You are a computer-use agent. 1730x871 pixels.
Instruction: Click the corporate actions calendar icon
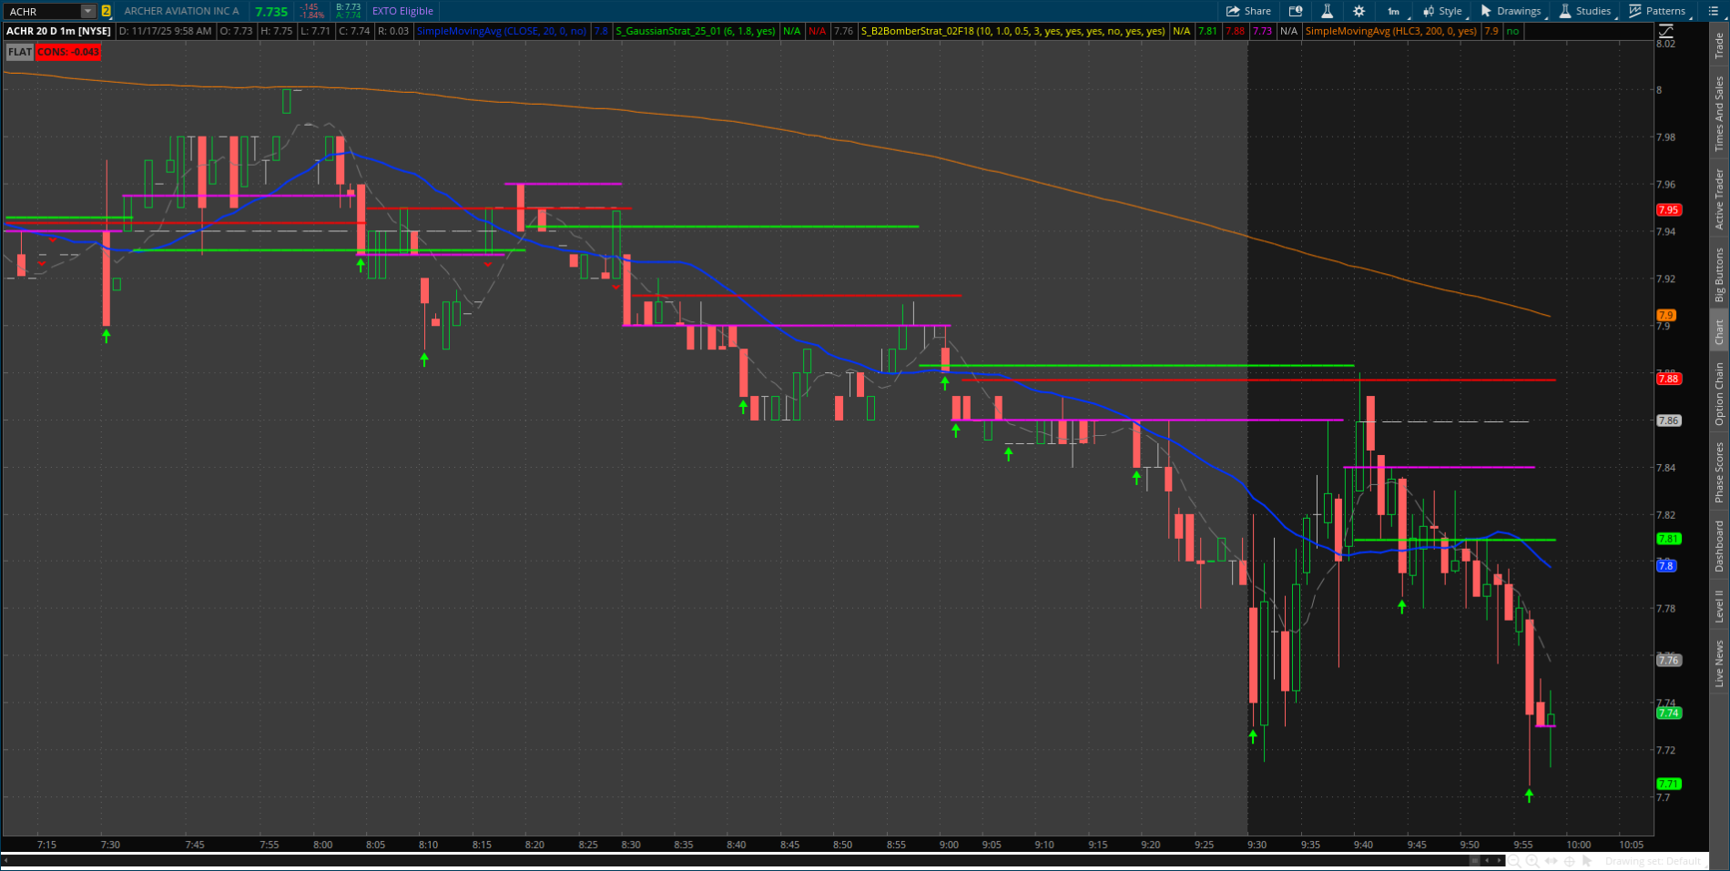point(1296,10)
